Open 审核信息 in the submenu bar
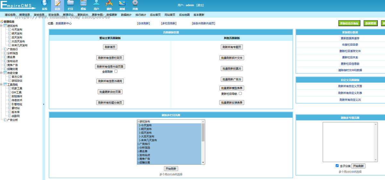 tap(39, 15)
